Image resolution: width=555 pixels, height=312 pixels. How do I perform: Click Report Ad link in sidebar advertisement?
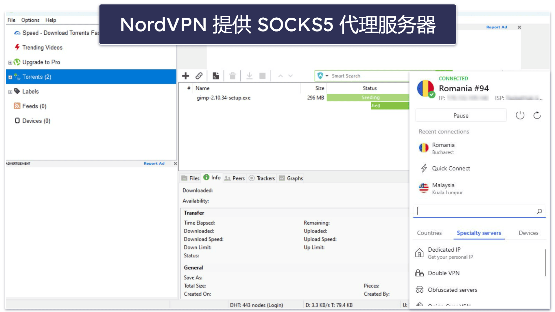[x=154, y=163]
